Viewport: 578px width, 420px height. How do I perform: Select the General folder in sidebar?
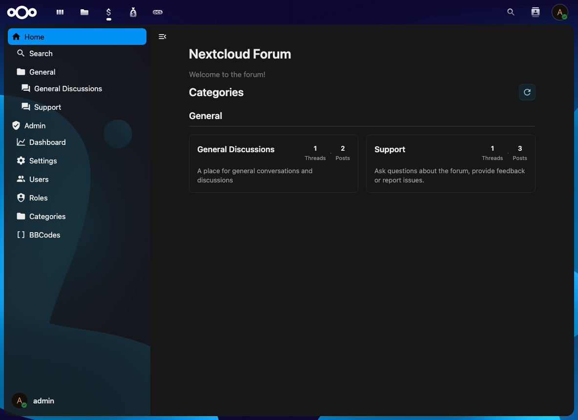point(42,72)
